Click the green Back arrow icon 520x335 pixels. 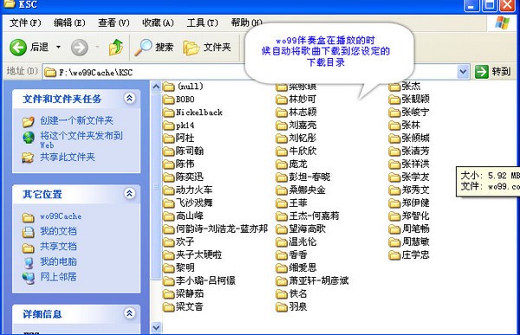click(x=18, y=48)
